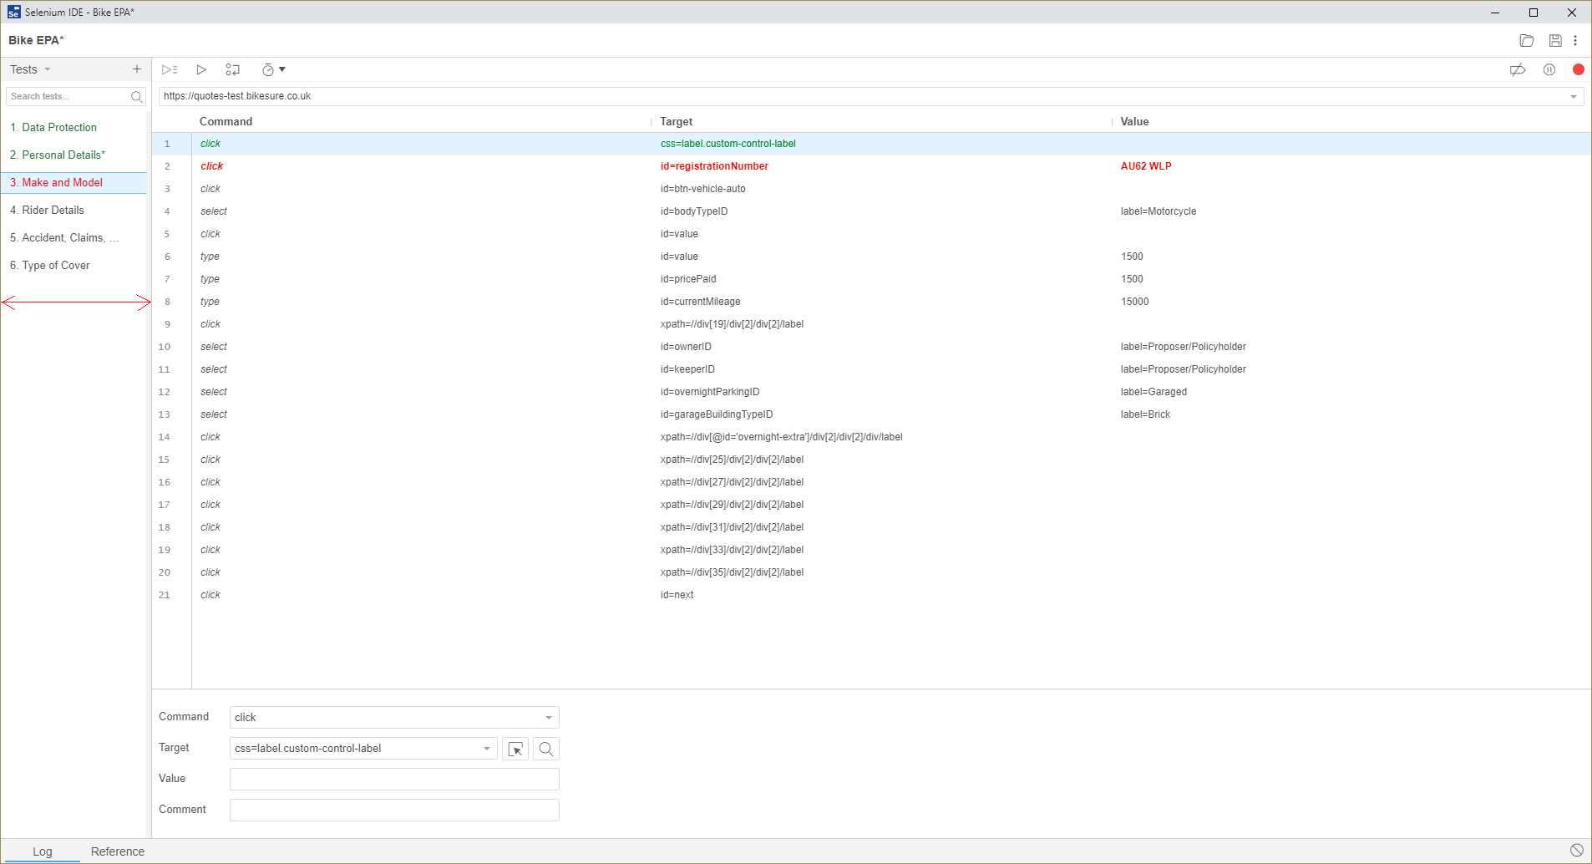This screenshot has height=864, width=1592.
Task: Run all tests in the suite
Action: tap(170, 69)
